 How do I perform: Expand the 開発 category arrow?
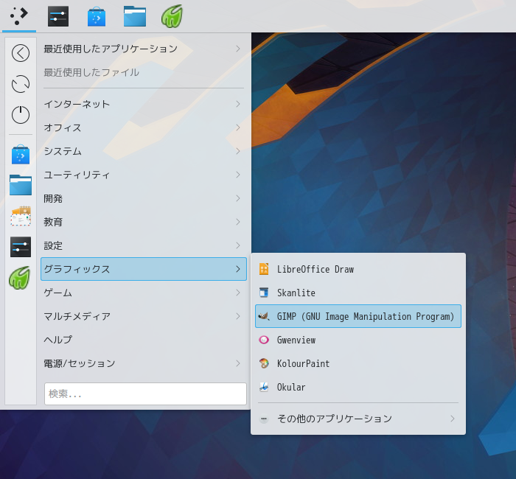click(x=238, y=198)
